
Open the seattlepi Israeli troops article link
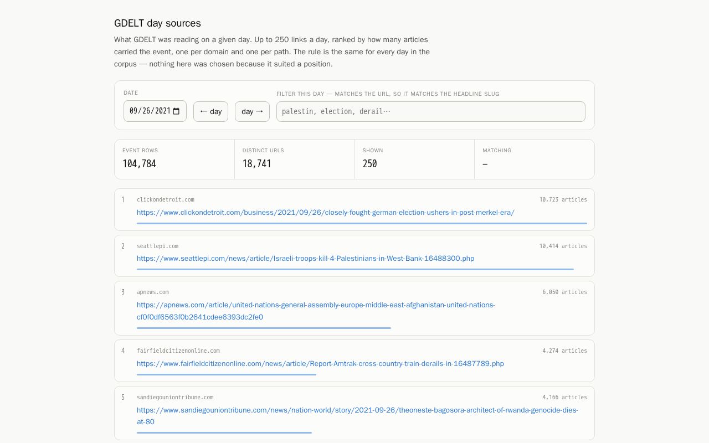[x=306, y=258]
